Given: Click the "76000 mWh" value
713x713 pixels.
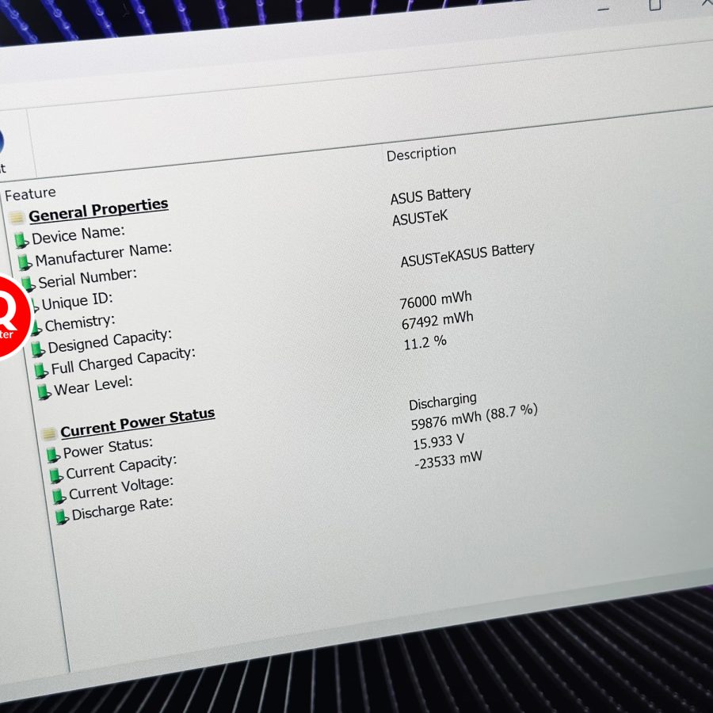Looking at the screenshot, I should pyautogui.click(x=436, y=300).
